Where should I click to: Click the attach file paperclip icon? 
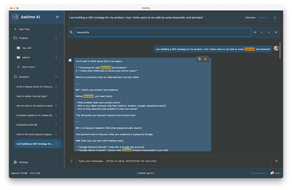click(x=71, y=161)
